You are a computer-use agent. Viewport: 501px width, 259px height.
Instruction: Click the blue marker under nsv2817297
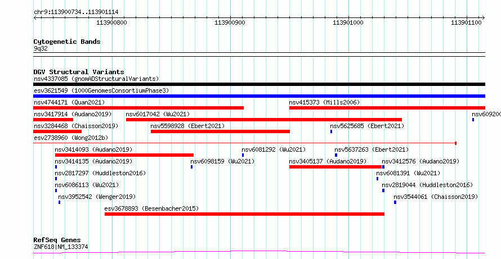click(x=56, y=179)
